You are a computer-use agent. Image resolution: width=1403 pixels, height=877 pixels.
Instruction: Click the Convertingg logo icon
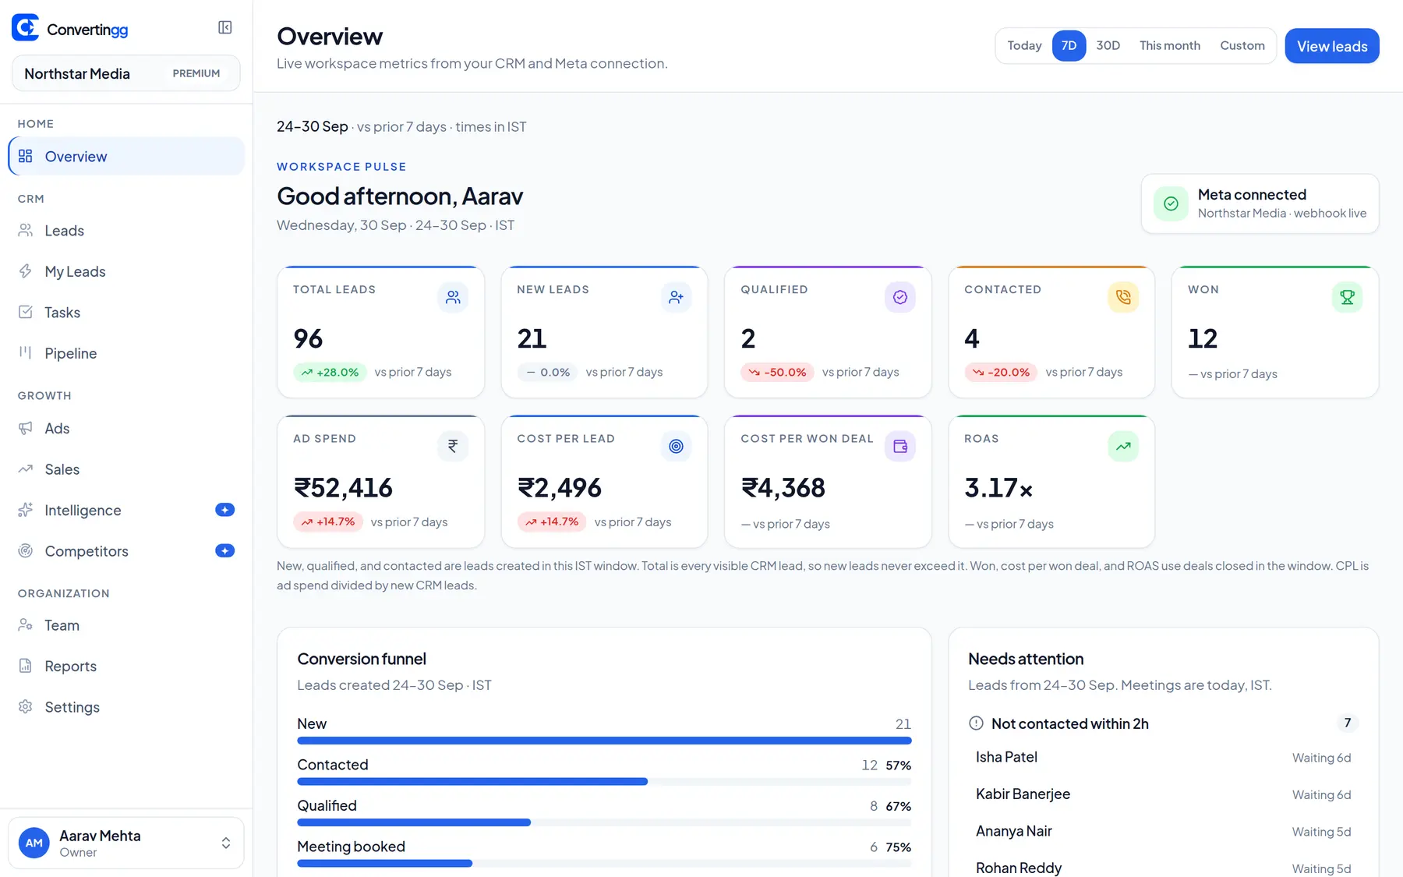[25, 27]
